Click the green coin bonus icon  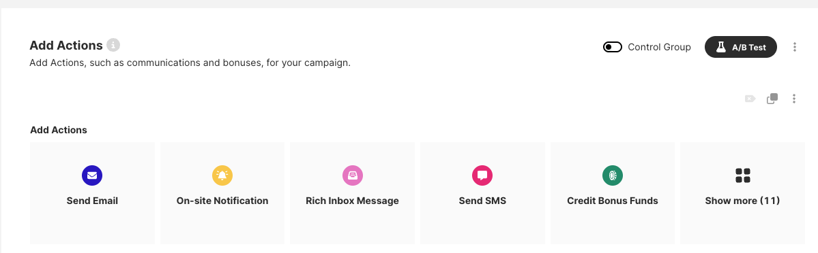click(613, 175)
